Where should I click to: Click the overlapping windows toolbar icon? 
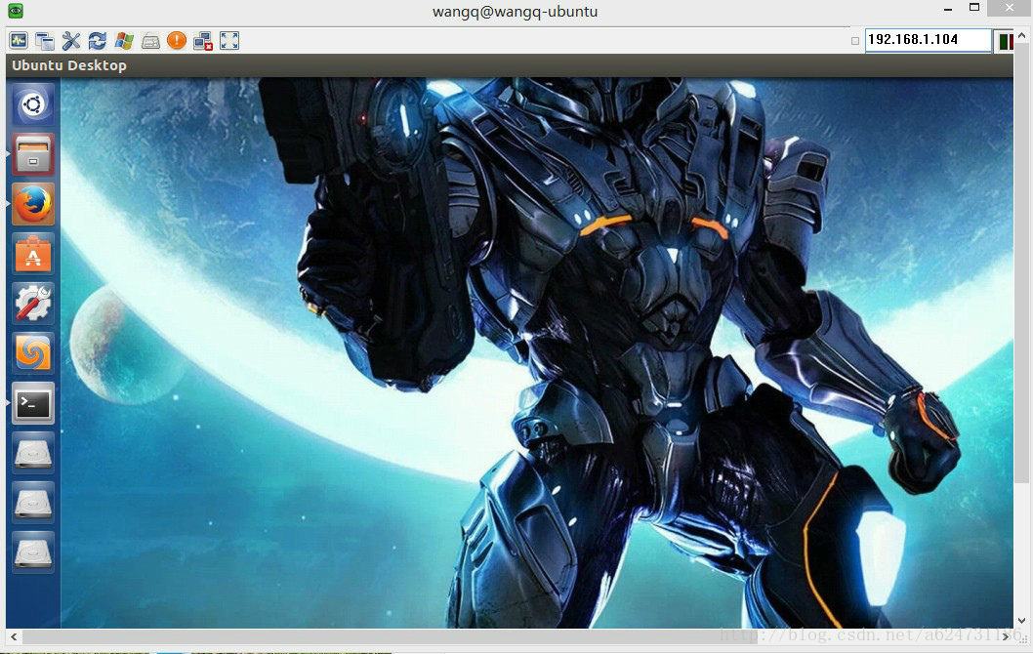coord(45,41)
